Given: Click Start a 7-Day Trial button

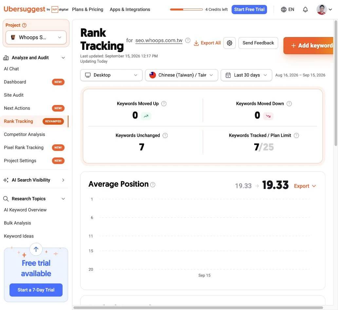Looking at the screenshot, I should [36, 290].
